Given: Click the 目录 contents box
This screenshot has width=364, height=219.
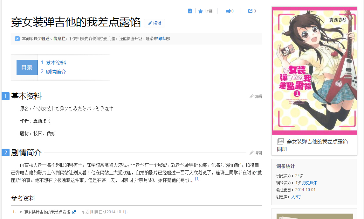Looking at the screenshot, I should 27,67.
